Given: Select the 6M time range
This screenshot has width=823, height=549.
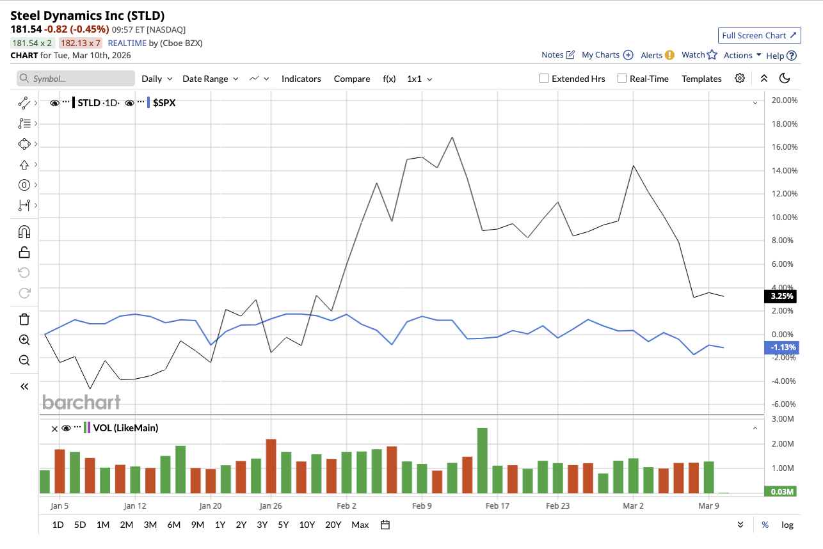Looking at the screenshot, I should 174,525.
